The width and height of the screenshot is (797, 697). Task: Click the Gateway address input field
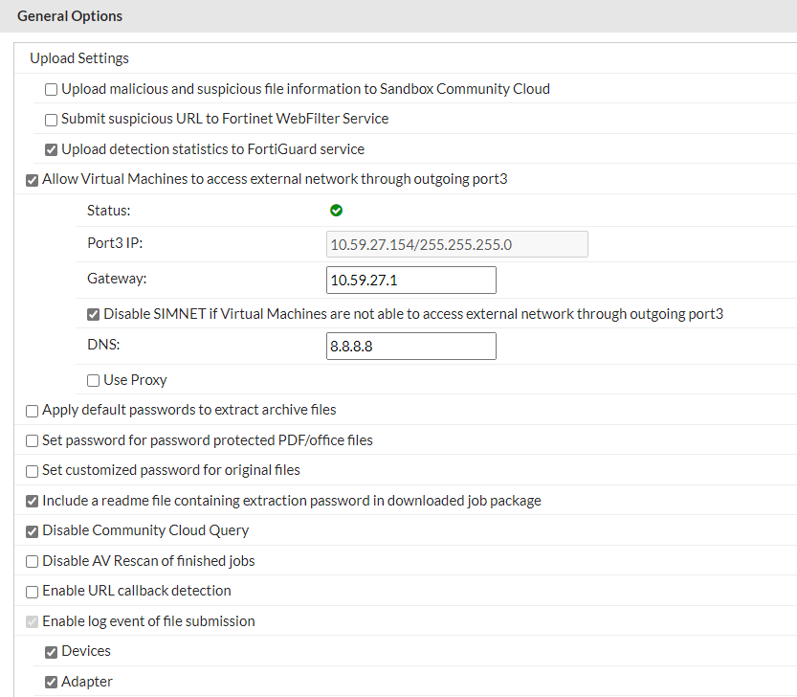click(x=410, y=281)
